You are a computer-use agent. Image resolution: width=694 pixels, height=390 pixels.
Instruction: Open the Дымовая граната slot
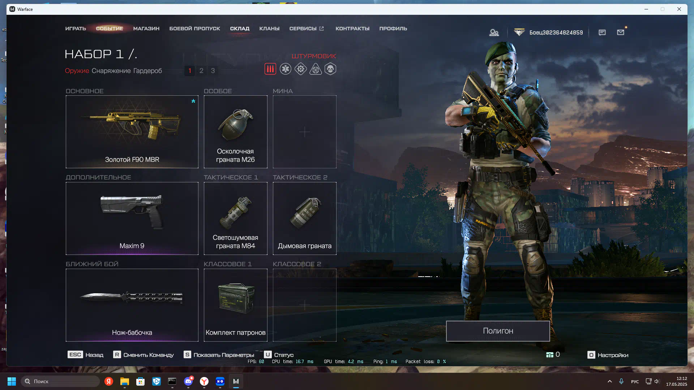pyautogui.click(x=305, y=218)
